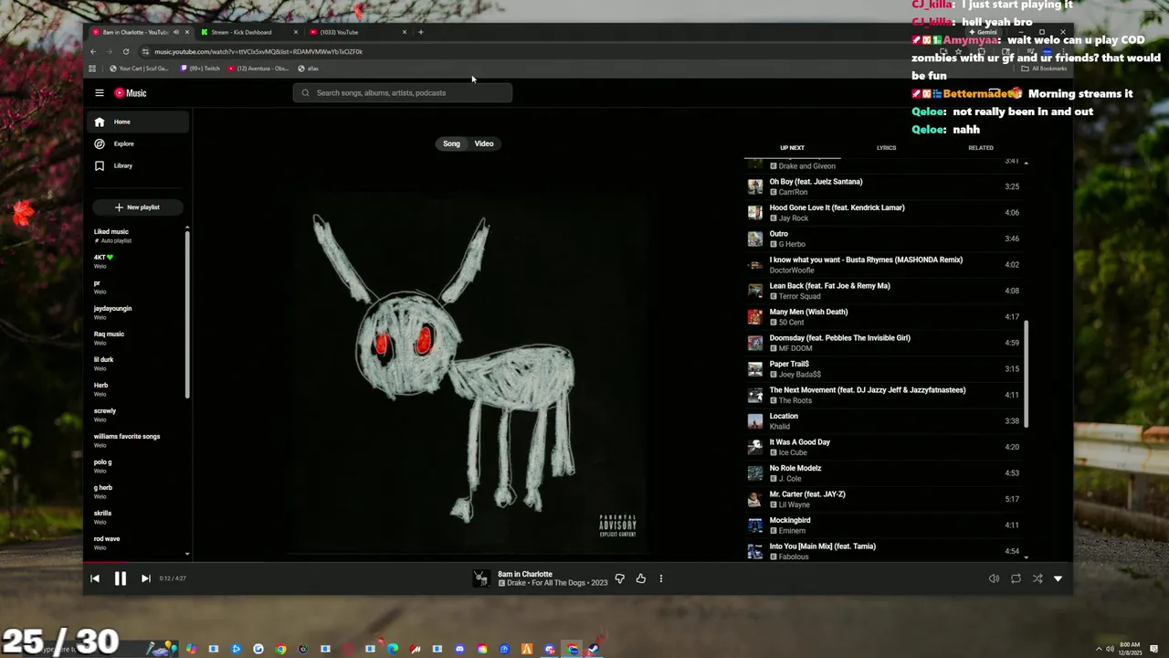Open more actions menu in player bar
Image resolution: width=1169 pixels, height=658 pixels.
coord(661,578)
